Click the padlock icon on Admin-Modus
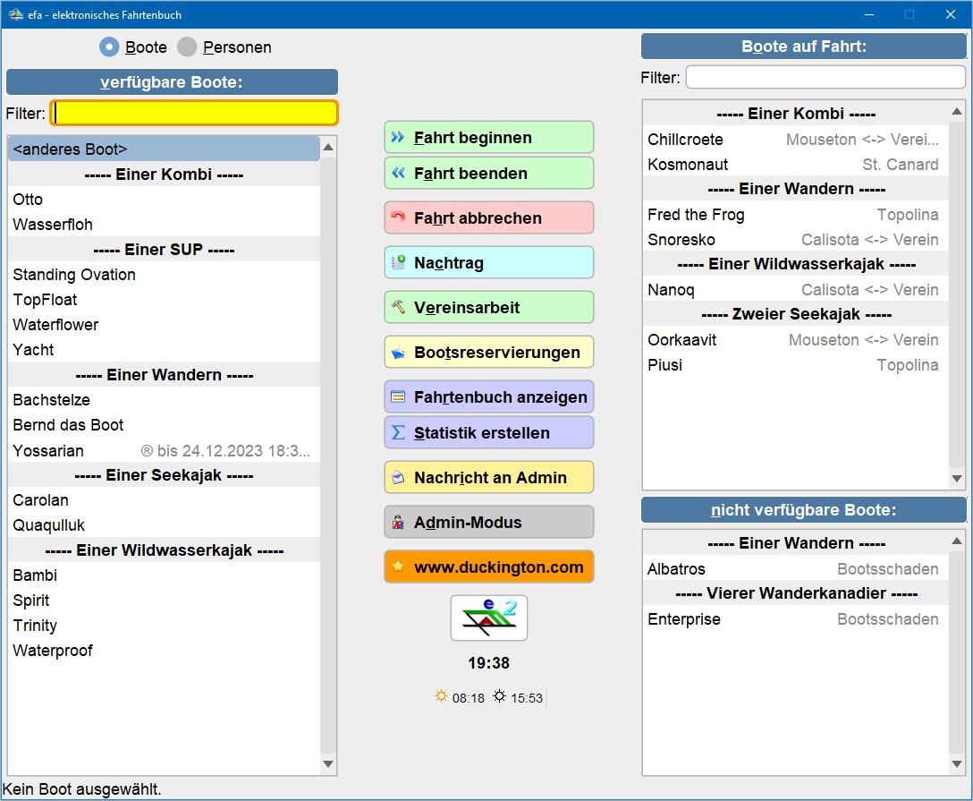 (398, 523)
